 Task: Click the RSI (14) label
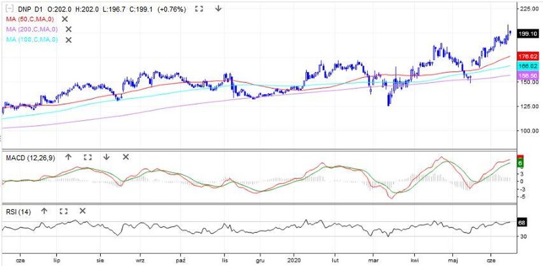[x=18, y=212]
